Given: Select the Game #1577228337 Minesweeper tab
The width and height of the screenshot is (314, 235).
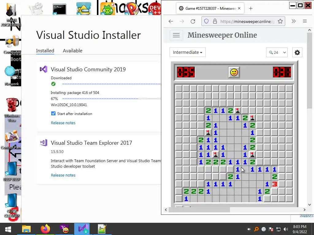Looking at the screenshot, I should [210, 8].
